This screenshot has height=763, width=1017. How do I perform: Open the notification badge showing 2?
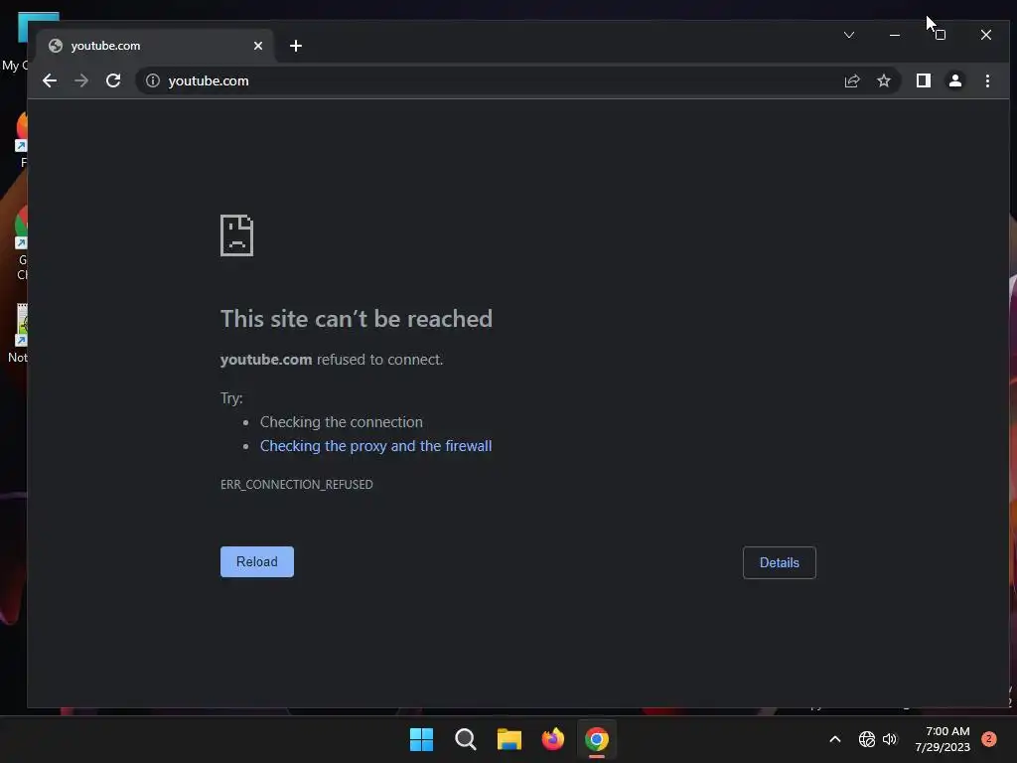(x=988, y=739)
